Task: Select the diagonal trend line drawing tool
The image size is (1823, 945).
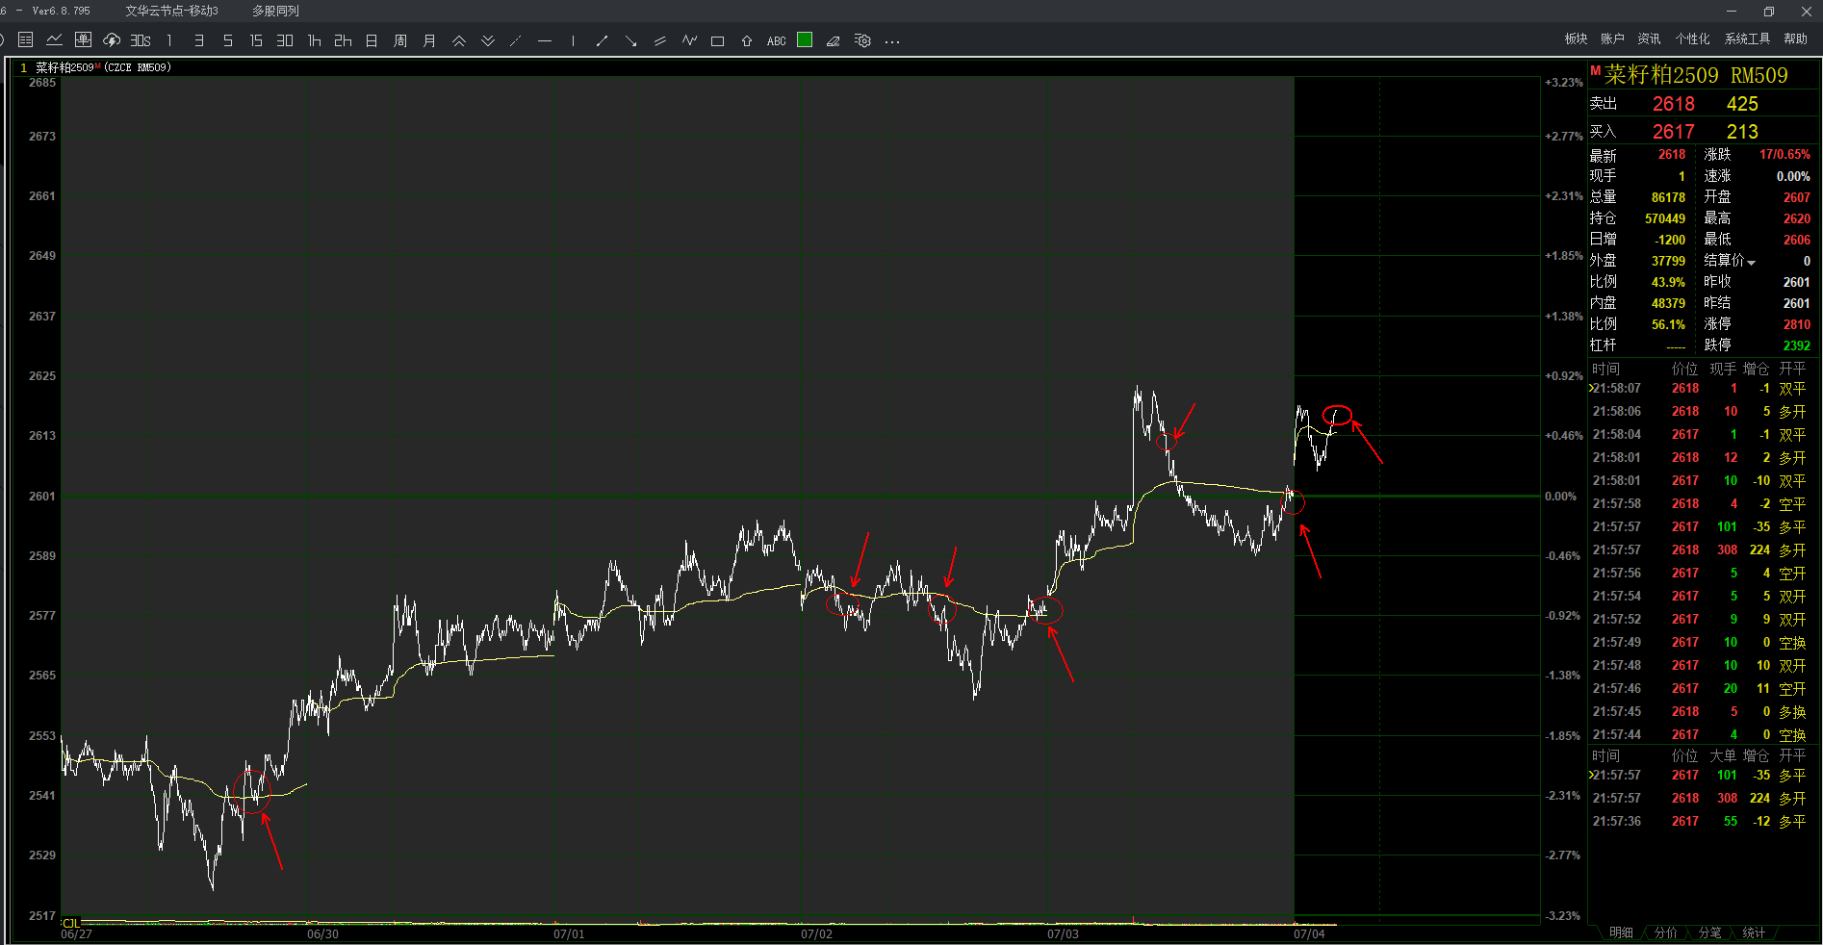Action: (516, 40)
